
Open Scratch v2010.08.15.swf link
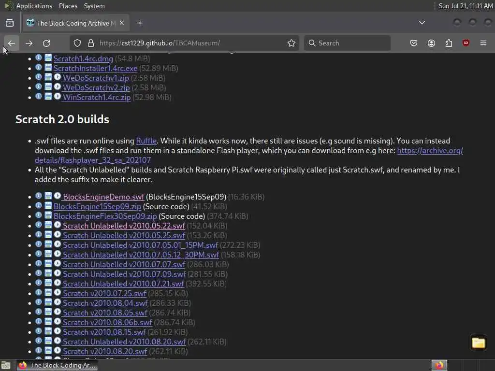[x=104, y=332]
